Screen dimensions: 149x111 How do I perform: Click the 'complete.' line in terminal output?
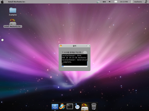67,62
